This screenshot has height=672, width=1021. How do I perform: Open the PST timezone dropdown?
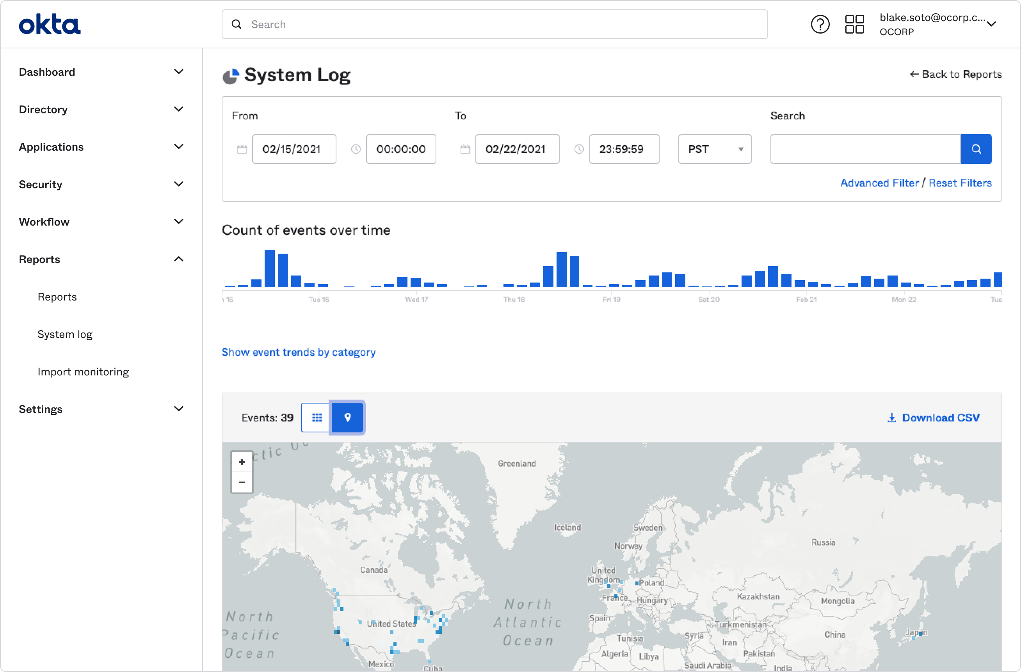(x=714, y=149)
